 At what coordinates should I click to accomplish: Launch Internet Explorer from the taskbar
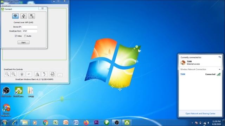(x=15, y=122)
